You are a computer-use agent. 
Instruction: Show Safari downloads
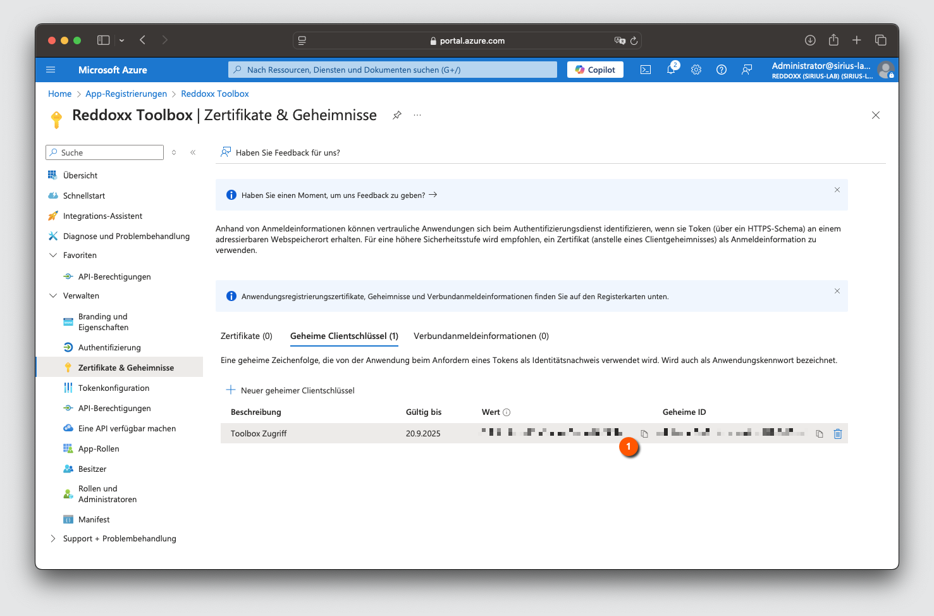(810, 40)
